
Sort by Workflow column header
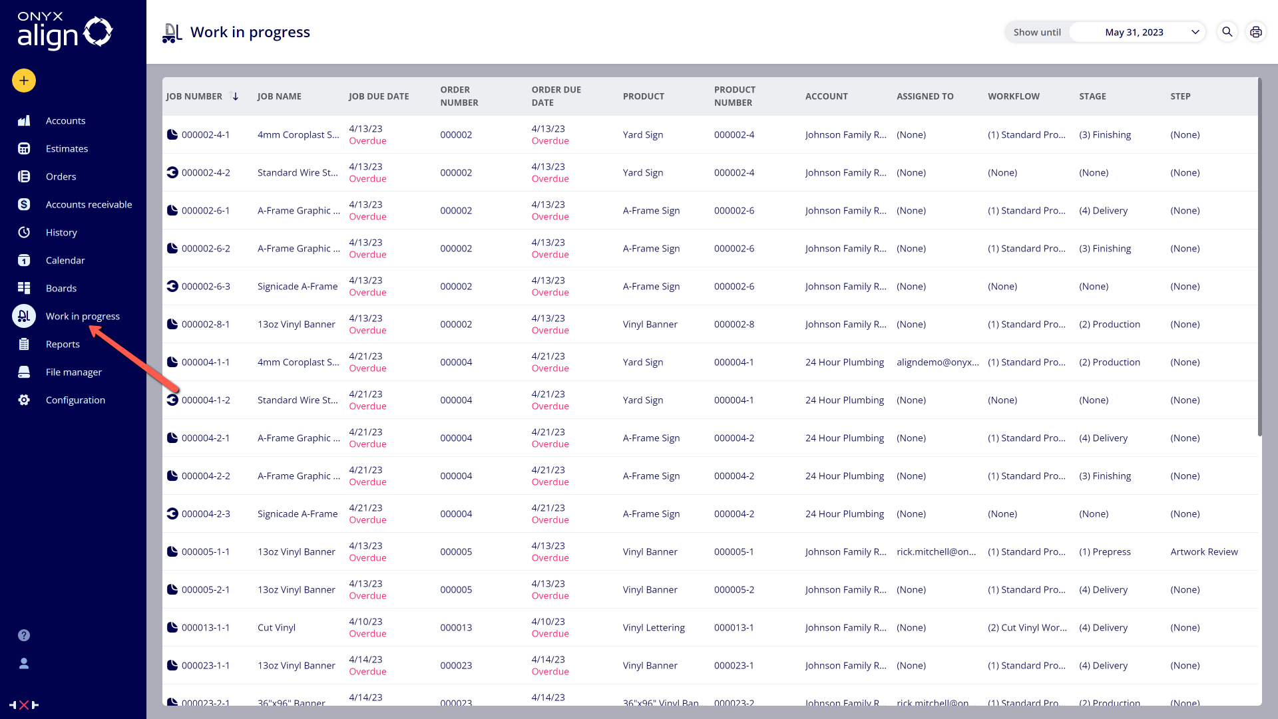tap(1013, 96)
